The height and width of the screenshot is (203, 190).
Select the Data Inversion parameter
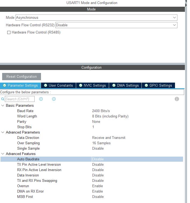28,175
